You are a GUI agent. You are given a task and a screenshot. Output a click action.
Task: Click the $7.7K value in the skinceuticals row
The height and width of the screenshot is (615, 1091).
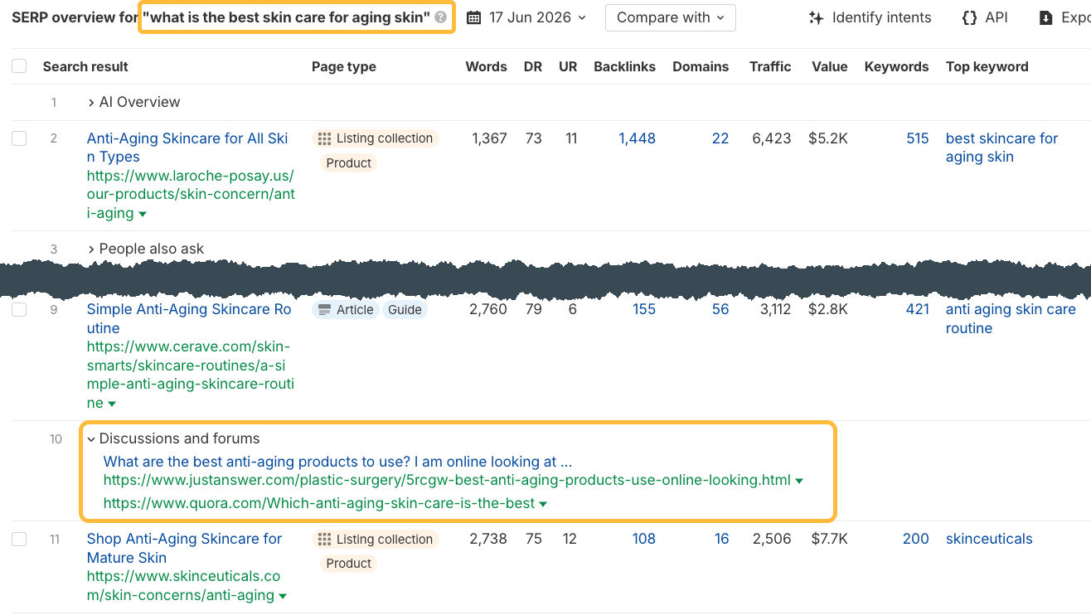[828, 539]
